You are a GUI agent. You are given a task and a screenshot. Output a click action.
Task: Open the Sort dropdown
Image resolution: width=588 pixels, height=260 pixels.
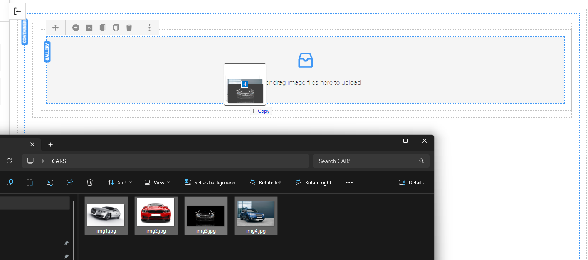coord(120,182)
